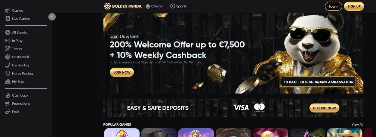Screen dimensions: 376x137
Task: Switch to the Sports top navigation tab
Action: coord(178,6)
